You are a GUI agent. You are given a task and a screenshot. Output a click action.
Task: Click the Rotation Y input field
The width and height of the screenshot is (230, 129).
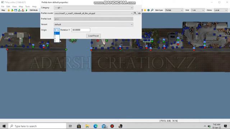click(x=81, y=30)
